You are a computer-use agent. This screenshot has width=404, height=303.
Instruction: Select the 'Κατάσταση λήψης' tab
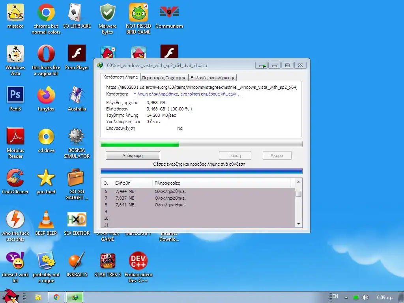coord(121,77)
